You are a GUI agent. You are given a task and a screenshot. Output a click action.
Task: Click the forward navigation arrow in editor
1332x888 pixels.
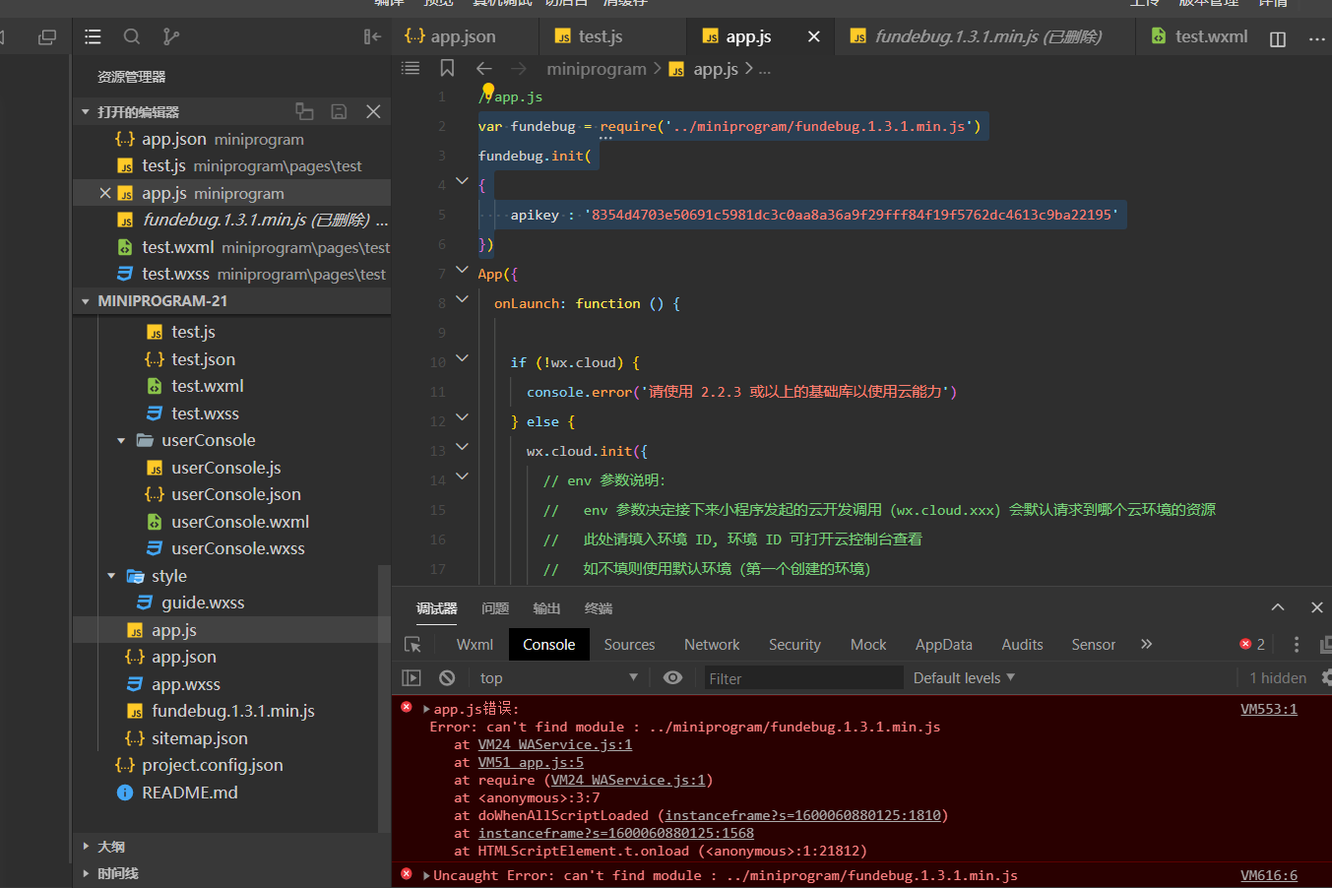click(x=519, y=68)
